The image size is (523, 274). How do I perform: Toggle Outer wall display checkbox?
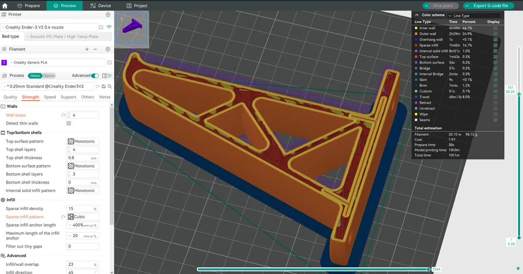point(495,34)
